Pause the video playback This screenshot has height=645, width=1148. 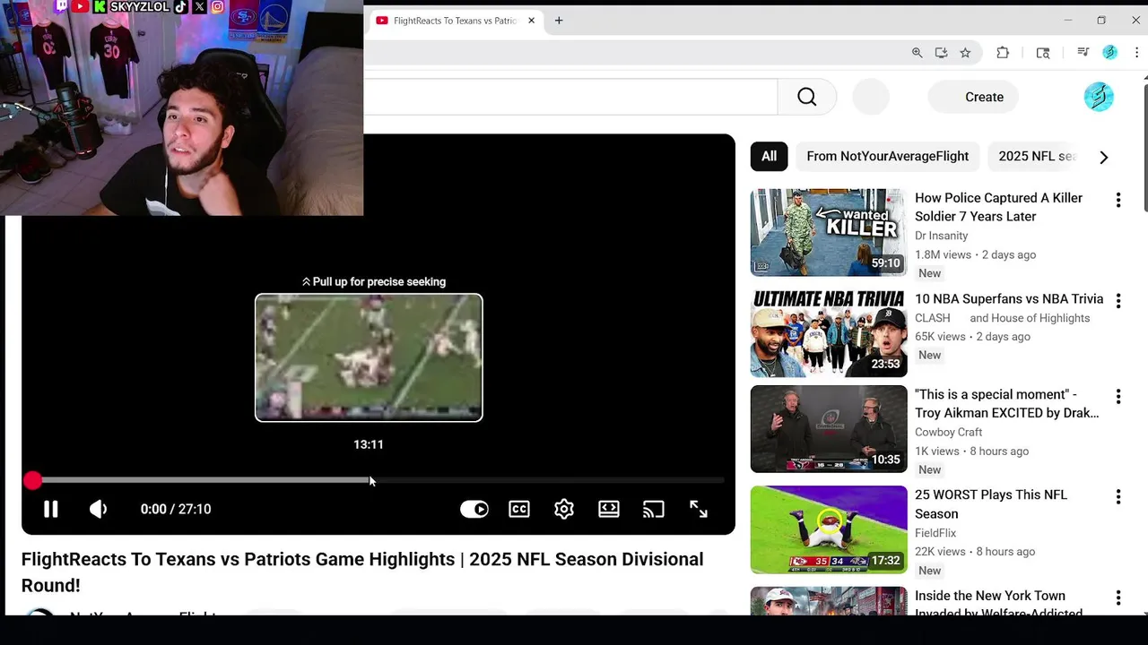point(51,509)
